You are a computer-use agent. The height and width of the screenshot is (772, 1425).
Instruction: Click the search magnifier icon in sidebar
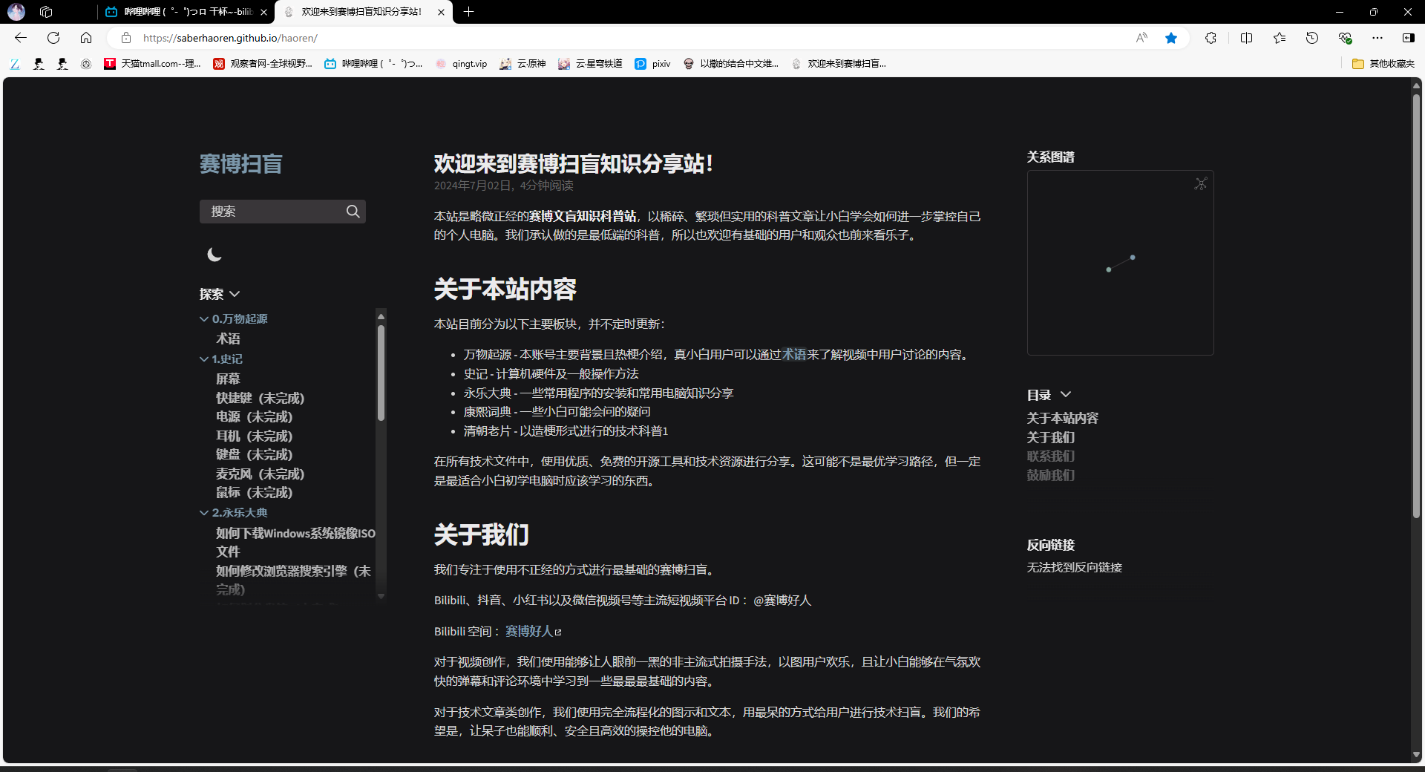click(353, 212)
